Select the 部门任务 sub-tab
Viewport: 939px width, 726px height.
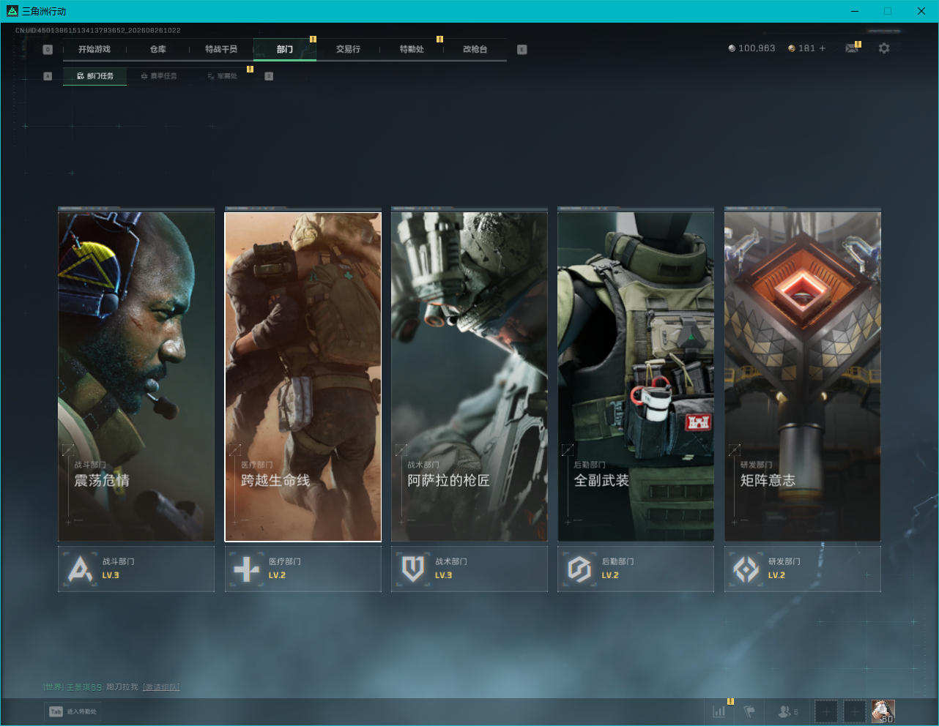pyautogui.click(x=94, y=76)
